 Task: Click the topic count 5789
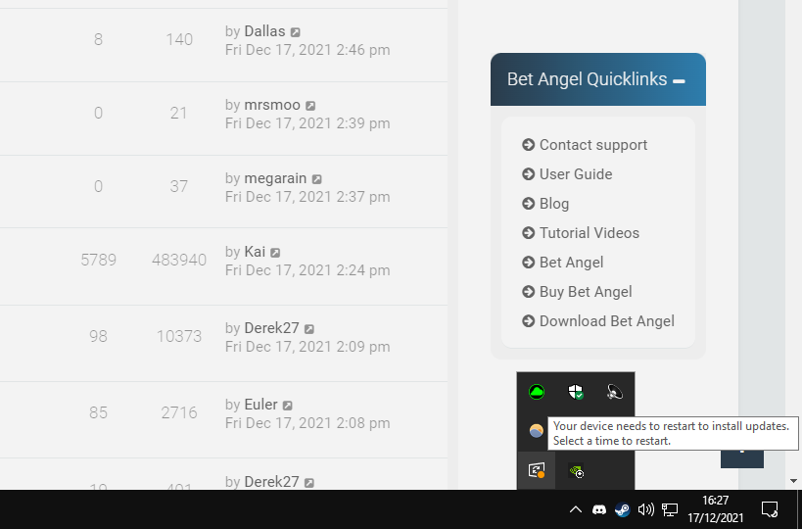[98, 260]
